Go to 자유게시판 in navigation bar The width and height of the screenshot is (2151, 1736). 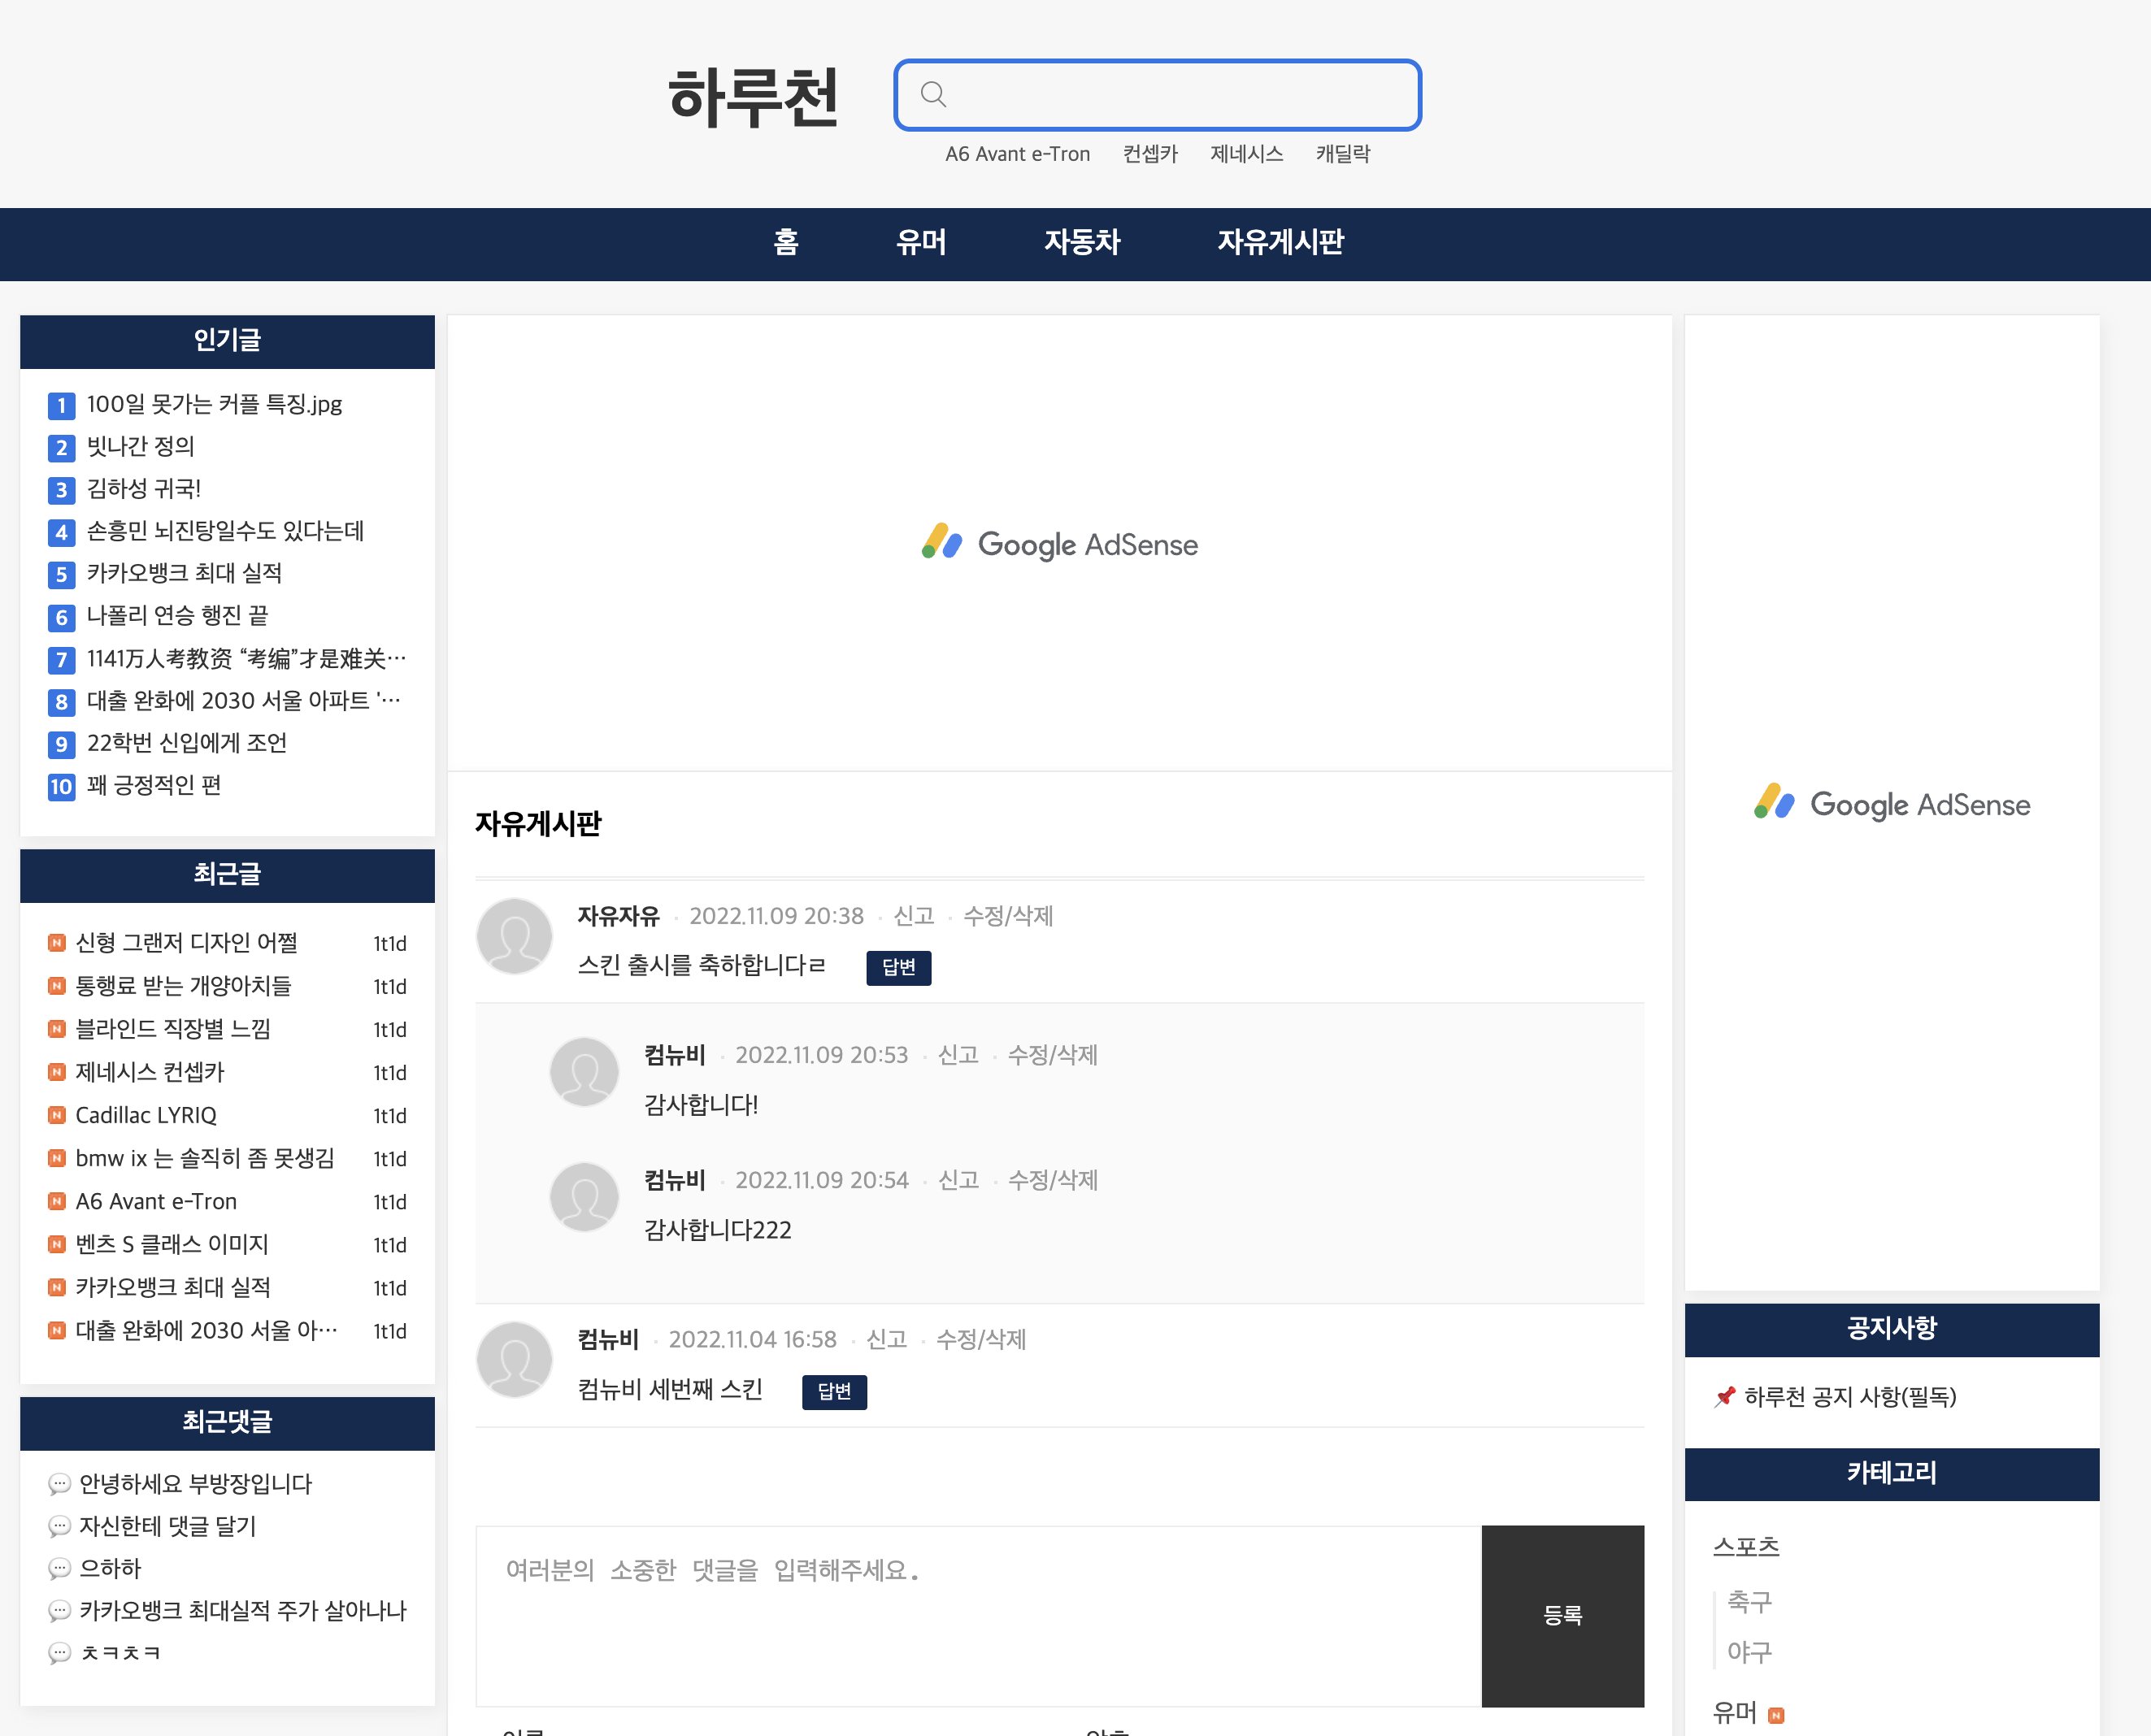pyautogui.click(x=1280, y=242)
